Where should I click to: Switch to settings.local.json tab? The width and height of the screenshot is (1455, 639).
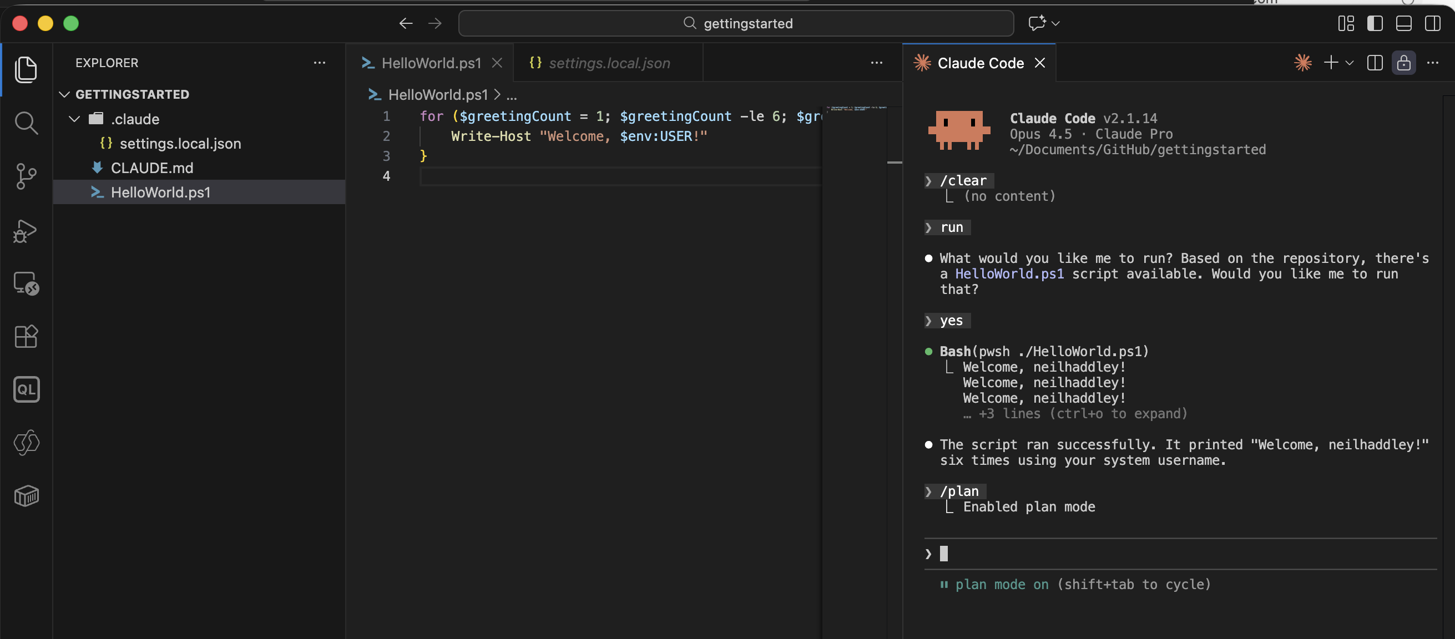(x=609, y=63)
